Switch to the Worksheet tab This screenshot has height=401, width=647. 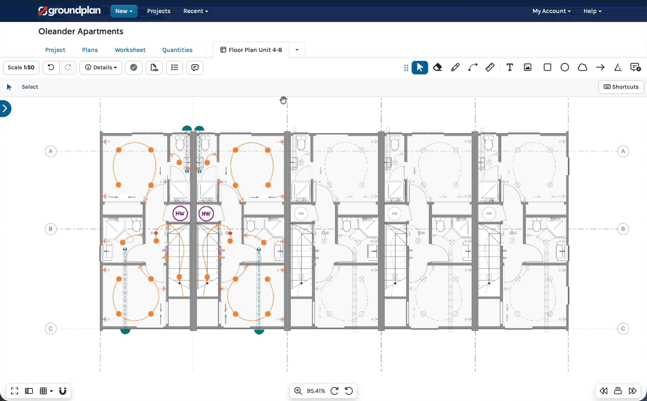pyautogui.click(x=130, y=50)
